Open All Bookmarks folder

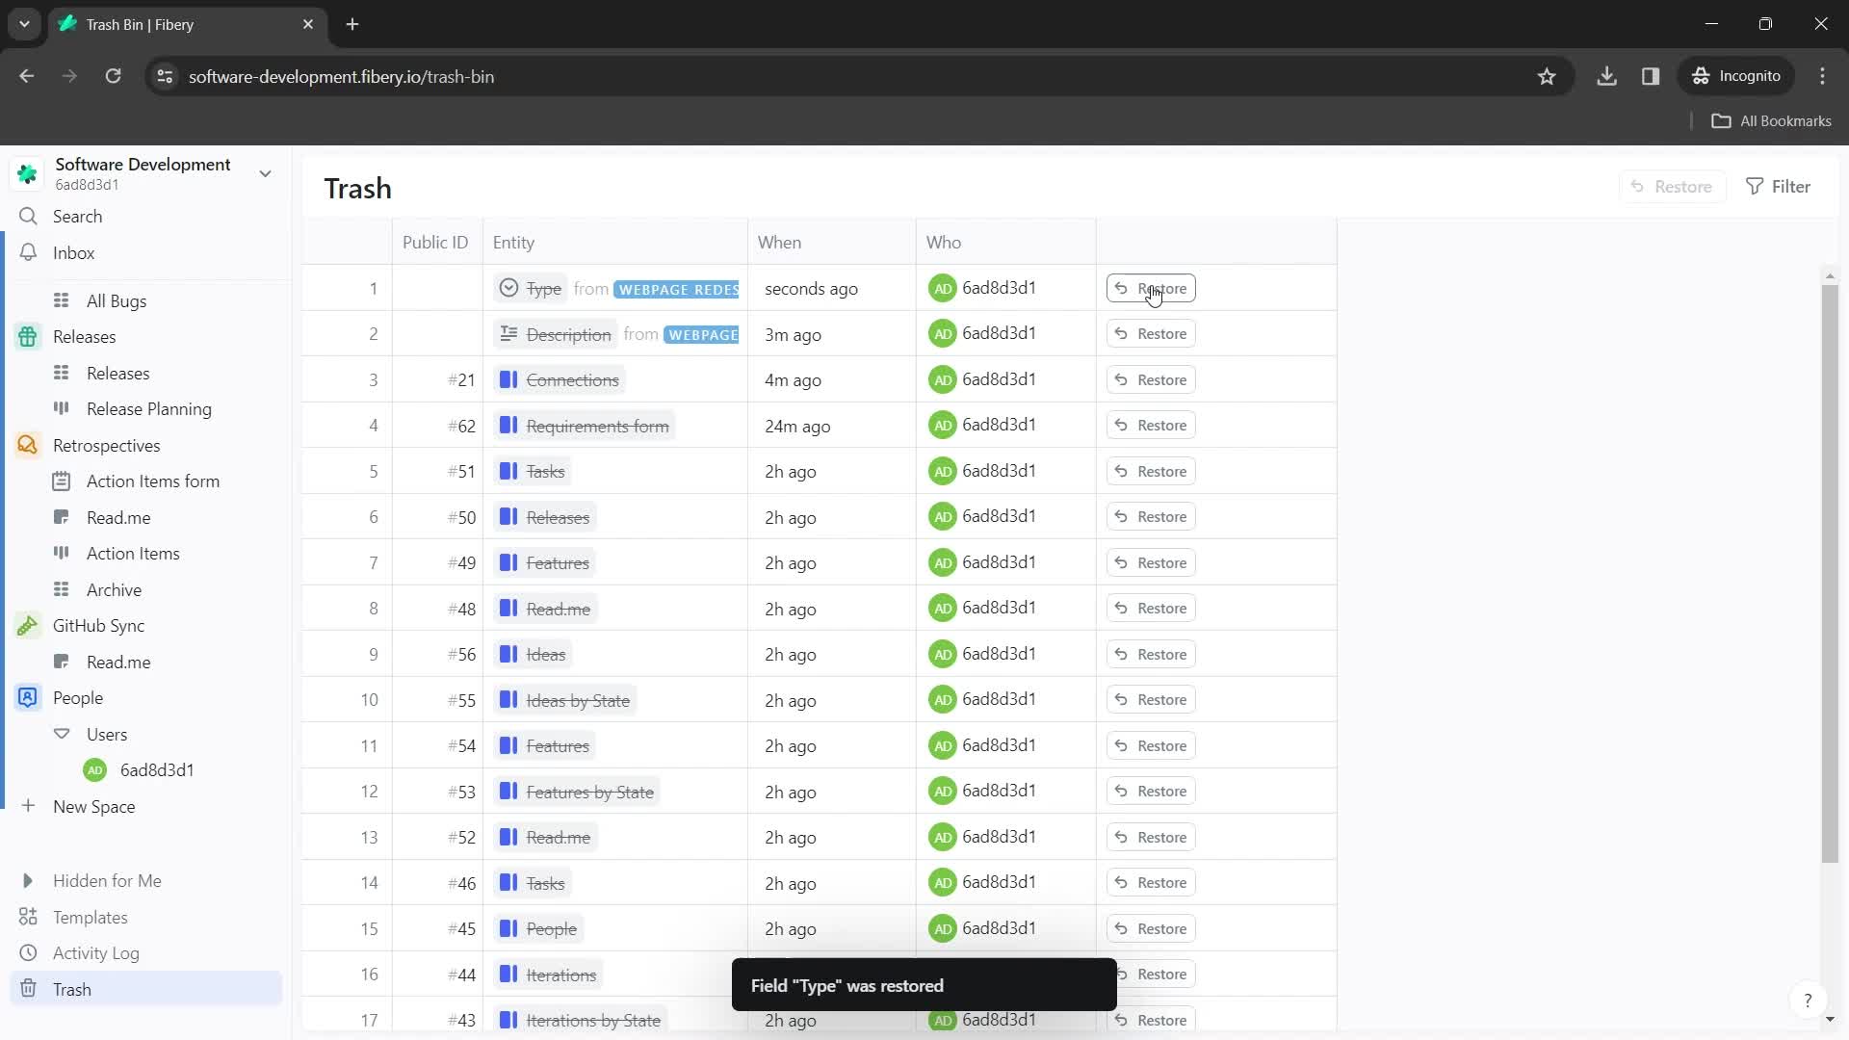pos(1772,121)
